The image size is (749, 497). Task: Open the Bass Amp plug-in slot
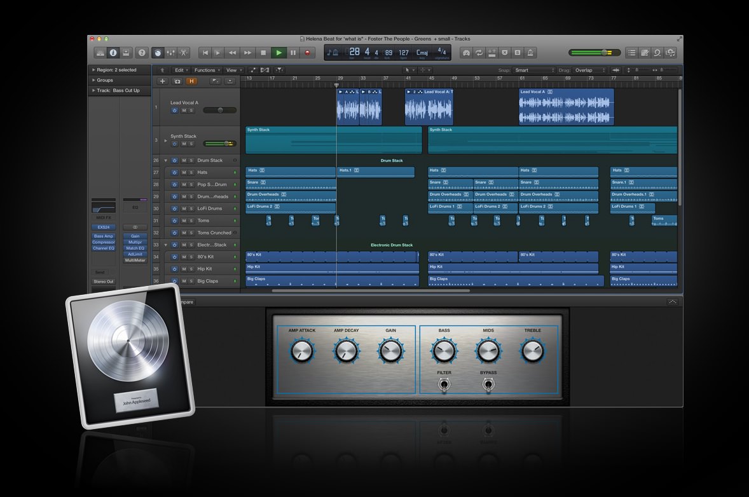click(x=104, y=236)
